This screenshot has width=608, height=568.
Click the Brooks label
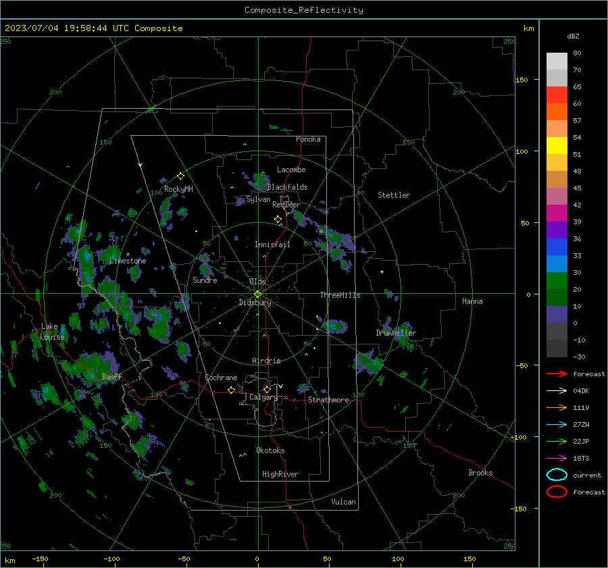point(480,473)
